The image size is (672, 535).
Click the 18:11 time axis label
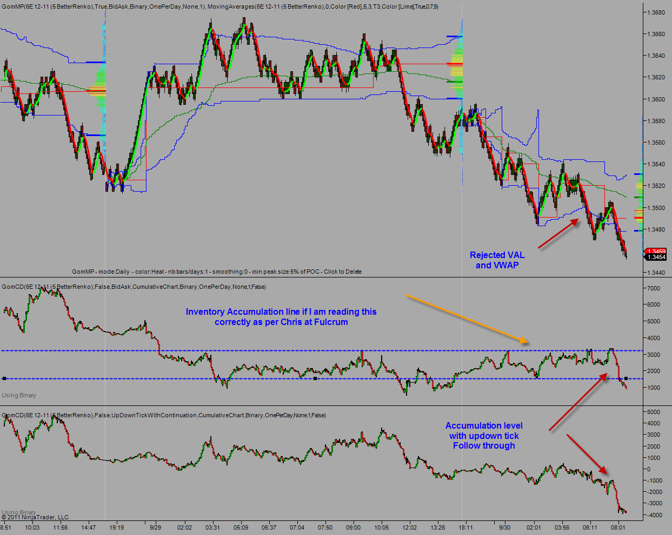click(x=466, y=527)
